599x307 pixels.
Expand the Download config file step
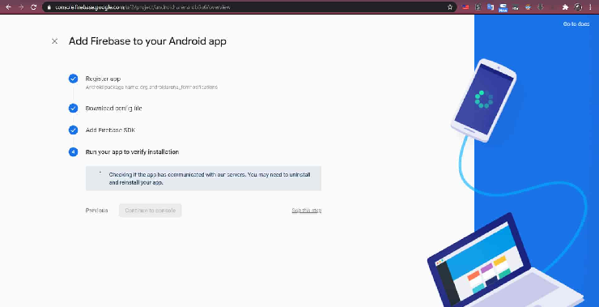pyautogui.click(x=114, y=109)
